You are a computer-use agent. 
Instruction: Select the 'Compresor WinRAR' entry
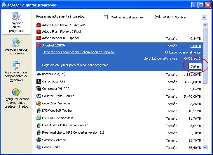point(119,89)
